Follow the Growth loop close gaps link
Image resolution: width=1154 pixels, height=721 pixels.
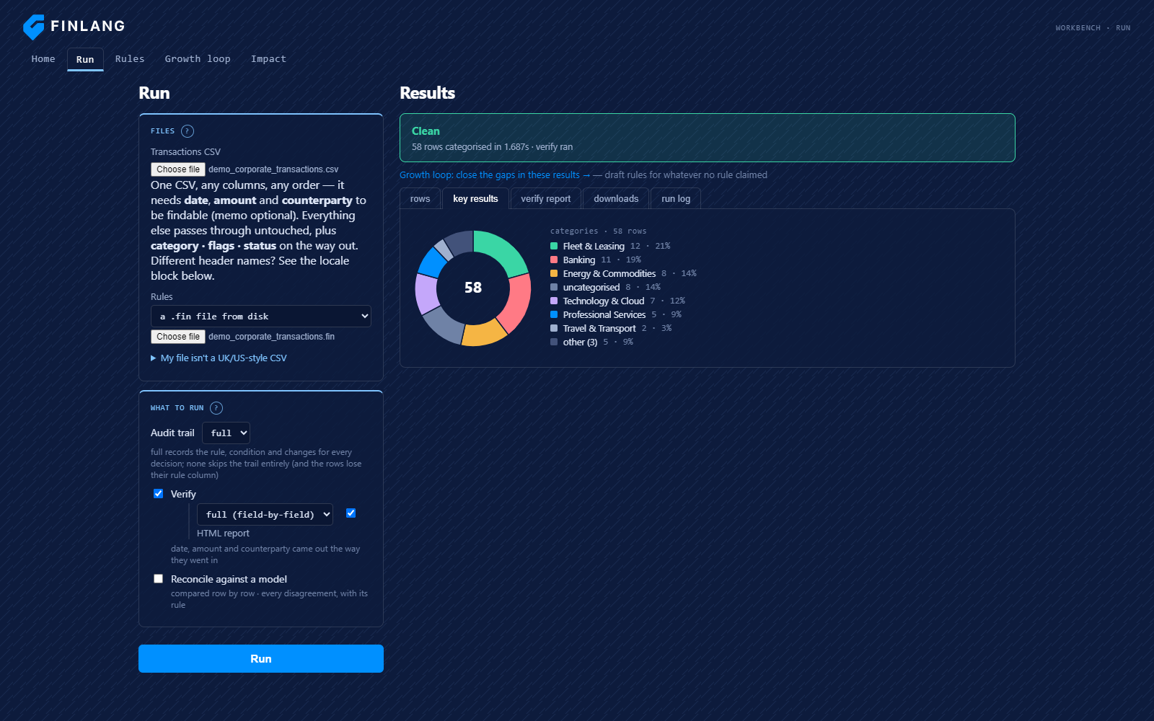pyautogui.click(x=495, y=175)
